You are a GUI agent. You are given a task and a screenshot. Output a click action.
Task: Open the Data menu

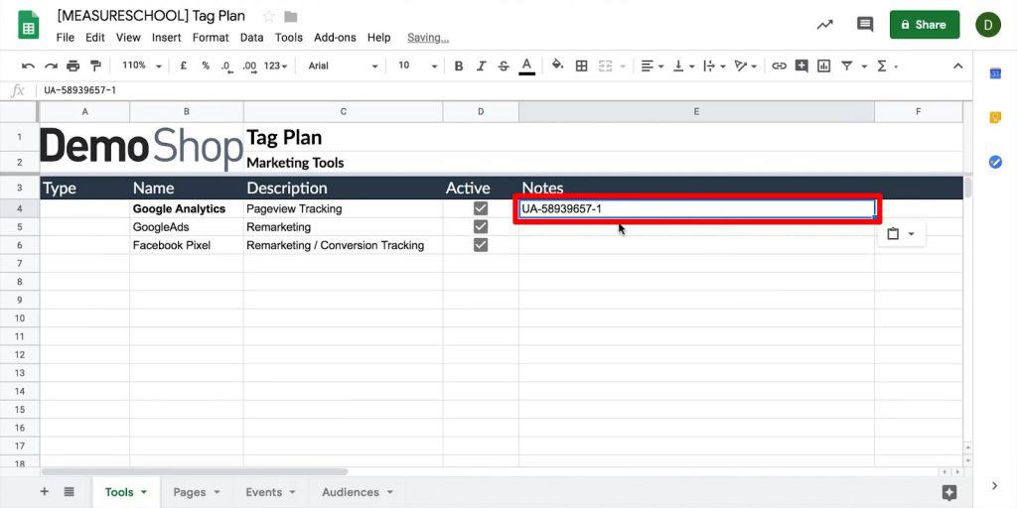(x=251, y=38)
